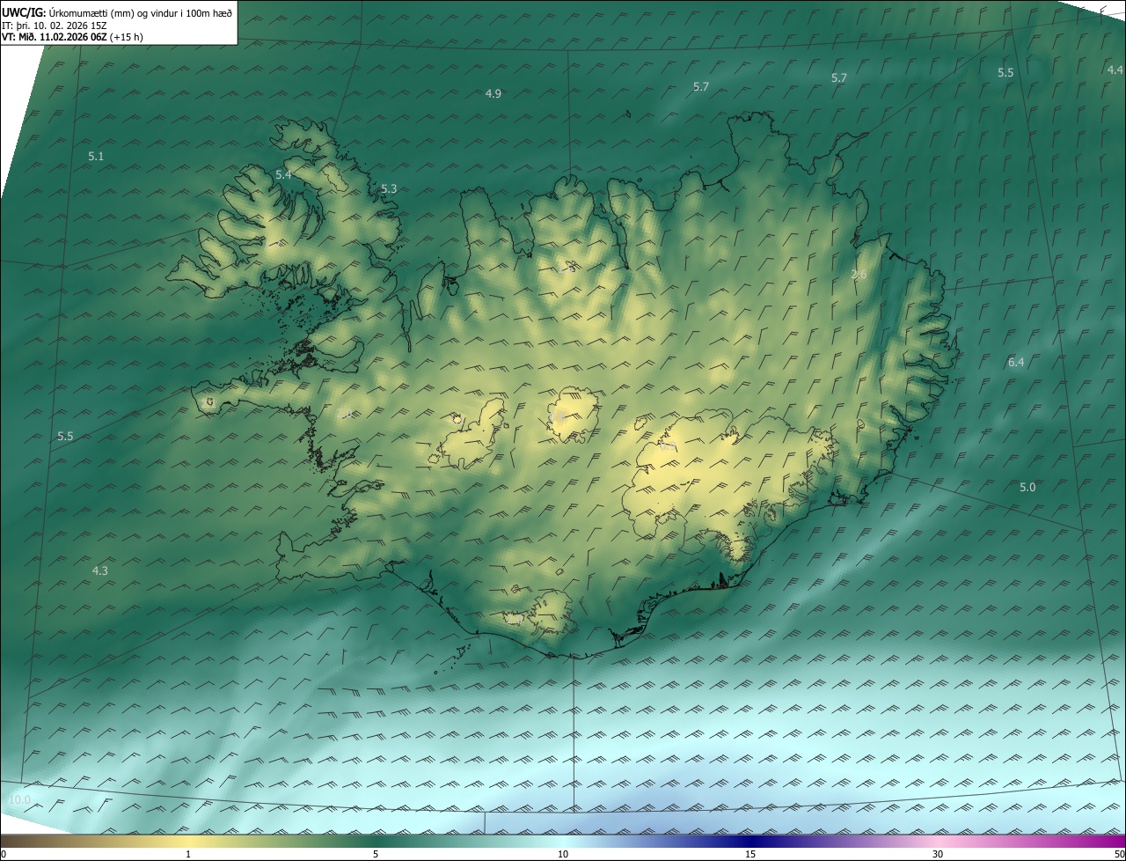This screenshot has width=1126, height=861.
Task: Pick the dark blue colour near legend value 15
Action: [x=750, y=841]
